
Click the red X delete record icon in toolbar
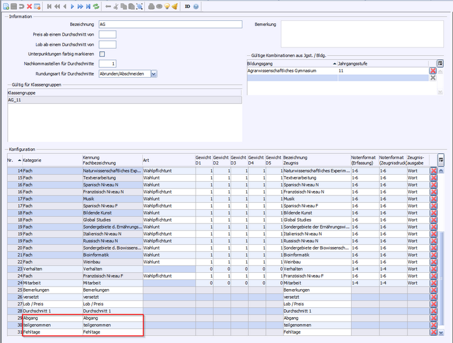click(x=29, y=6)
